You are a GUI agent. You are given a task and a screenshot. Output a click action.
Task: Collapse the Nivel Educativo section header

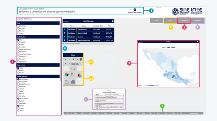point(38,37)
